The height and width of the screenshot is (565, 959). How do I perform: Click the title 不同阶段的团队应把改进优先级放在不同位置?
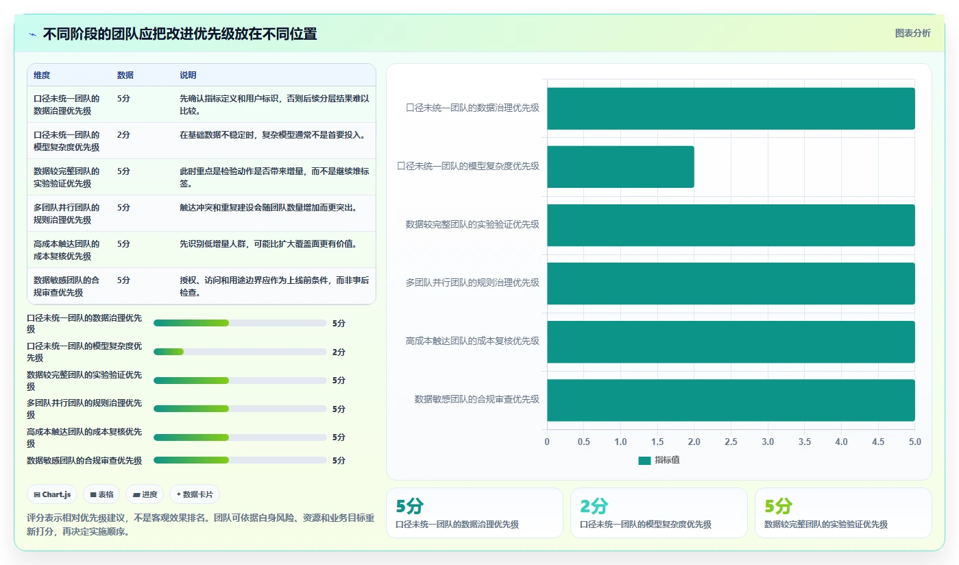pos(180,34)
